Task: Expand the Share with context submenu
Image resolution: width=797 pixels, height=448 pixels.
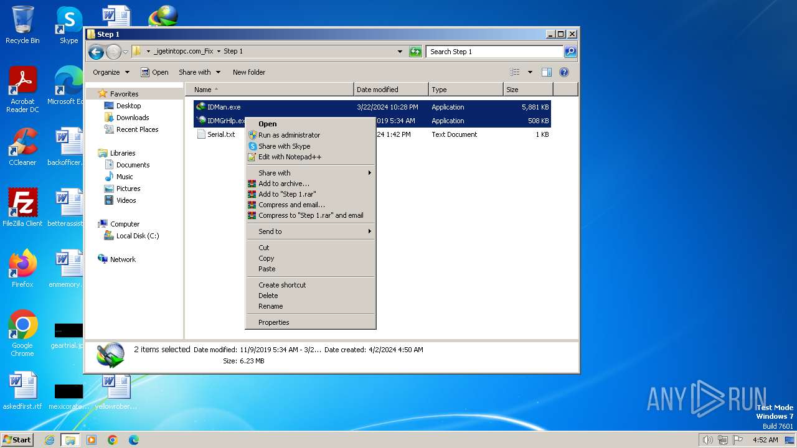Action: (311, 173)
